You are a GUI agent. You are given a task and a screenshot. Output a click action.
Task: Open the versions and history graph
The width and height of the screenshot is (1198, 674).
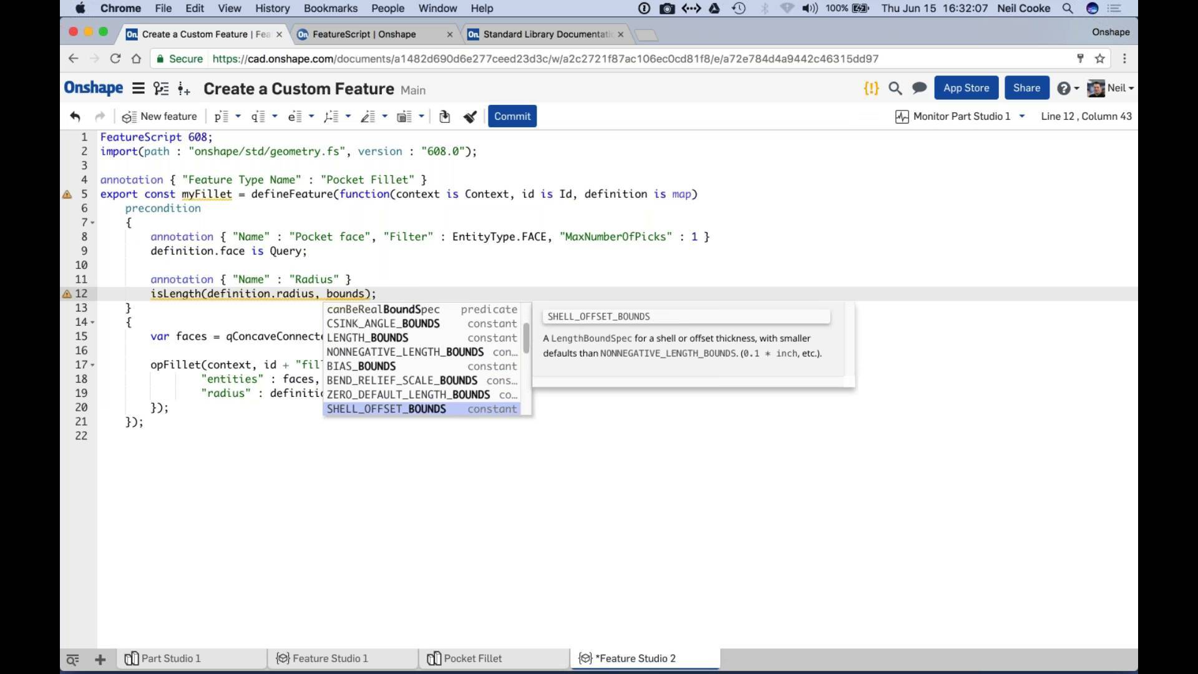tap(161, 89)
